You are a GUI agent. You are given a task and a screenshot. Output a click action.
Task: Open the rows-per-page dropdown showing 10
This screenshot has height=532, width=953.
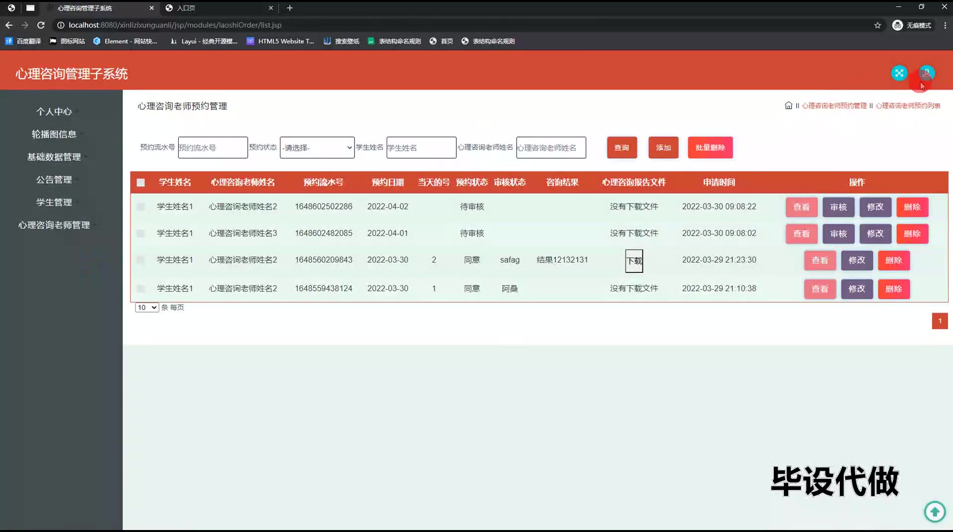click(x=146, y=308)
